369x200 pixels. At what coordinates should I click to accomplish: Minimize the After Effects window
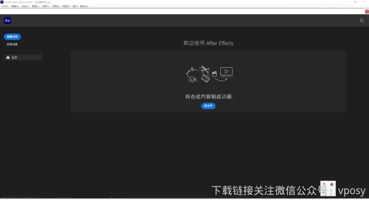tap(347, 2)
